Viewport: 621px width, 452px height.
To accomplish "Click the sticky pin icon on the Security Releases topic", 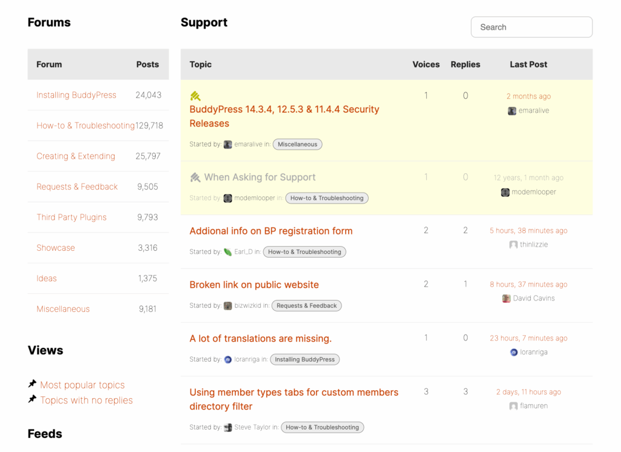I will (195, 95).
